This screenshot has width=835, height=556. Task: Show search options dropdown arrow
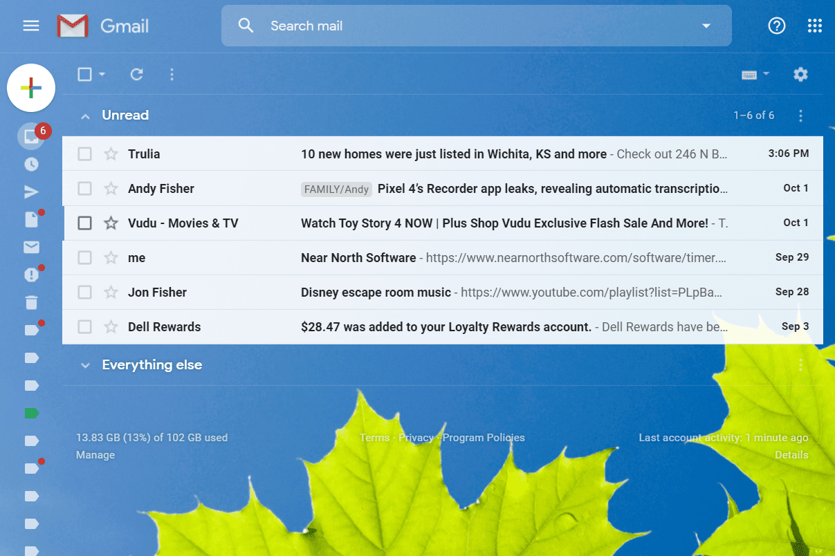point(706,26)
